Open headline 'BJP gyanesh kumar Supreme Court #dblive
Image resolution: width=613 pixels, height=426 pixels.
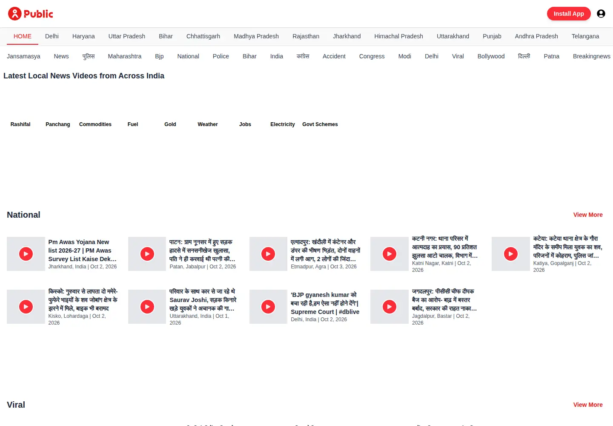(x=325, y=303)
